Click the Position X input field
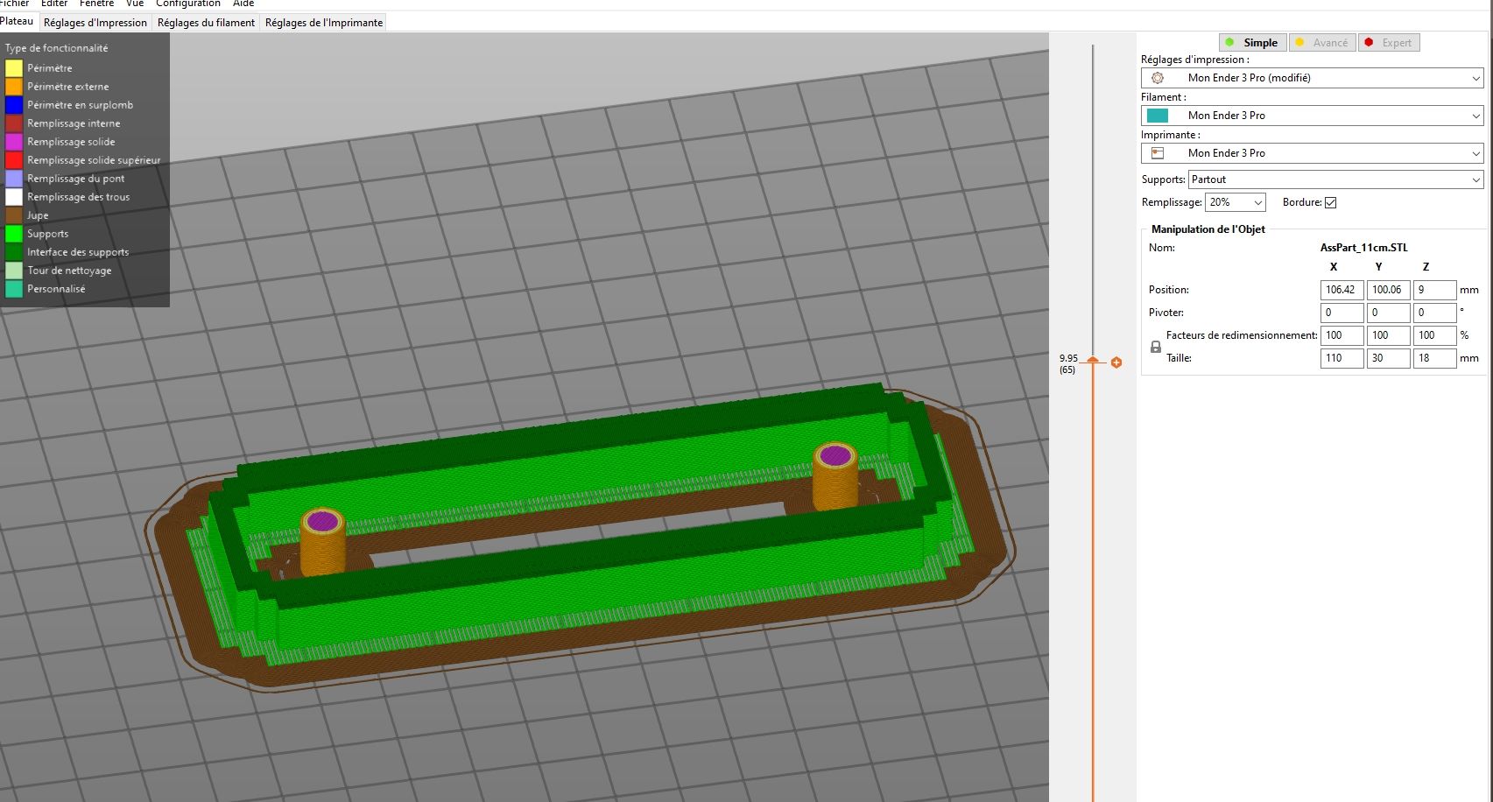The image size is (1493, 802). pyautogui.click(x=1342, y=290)
